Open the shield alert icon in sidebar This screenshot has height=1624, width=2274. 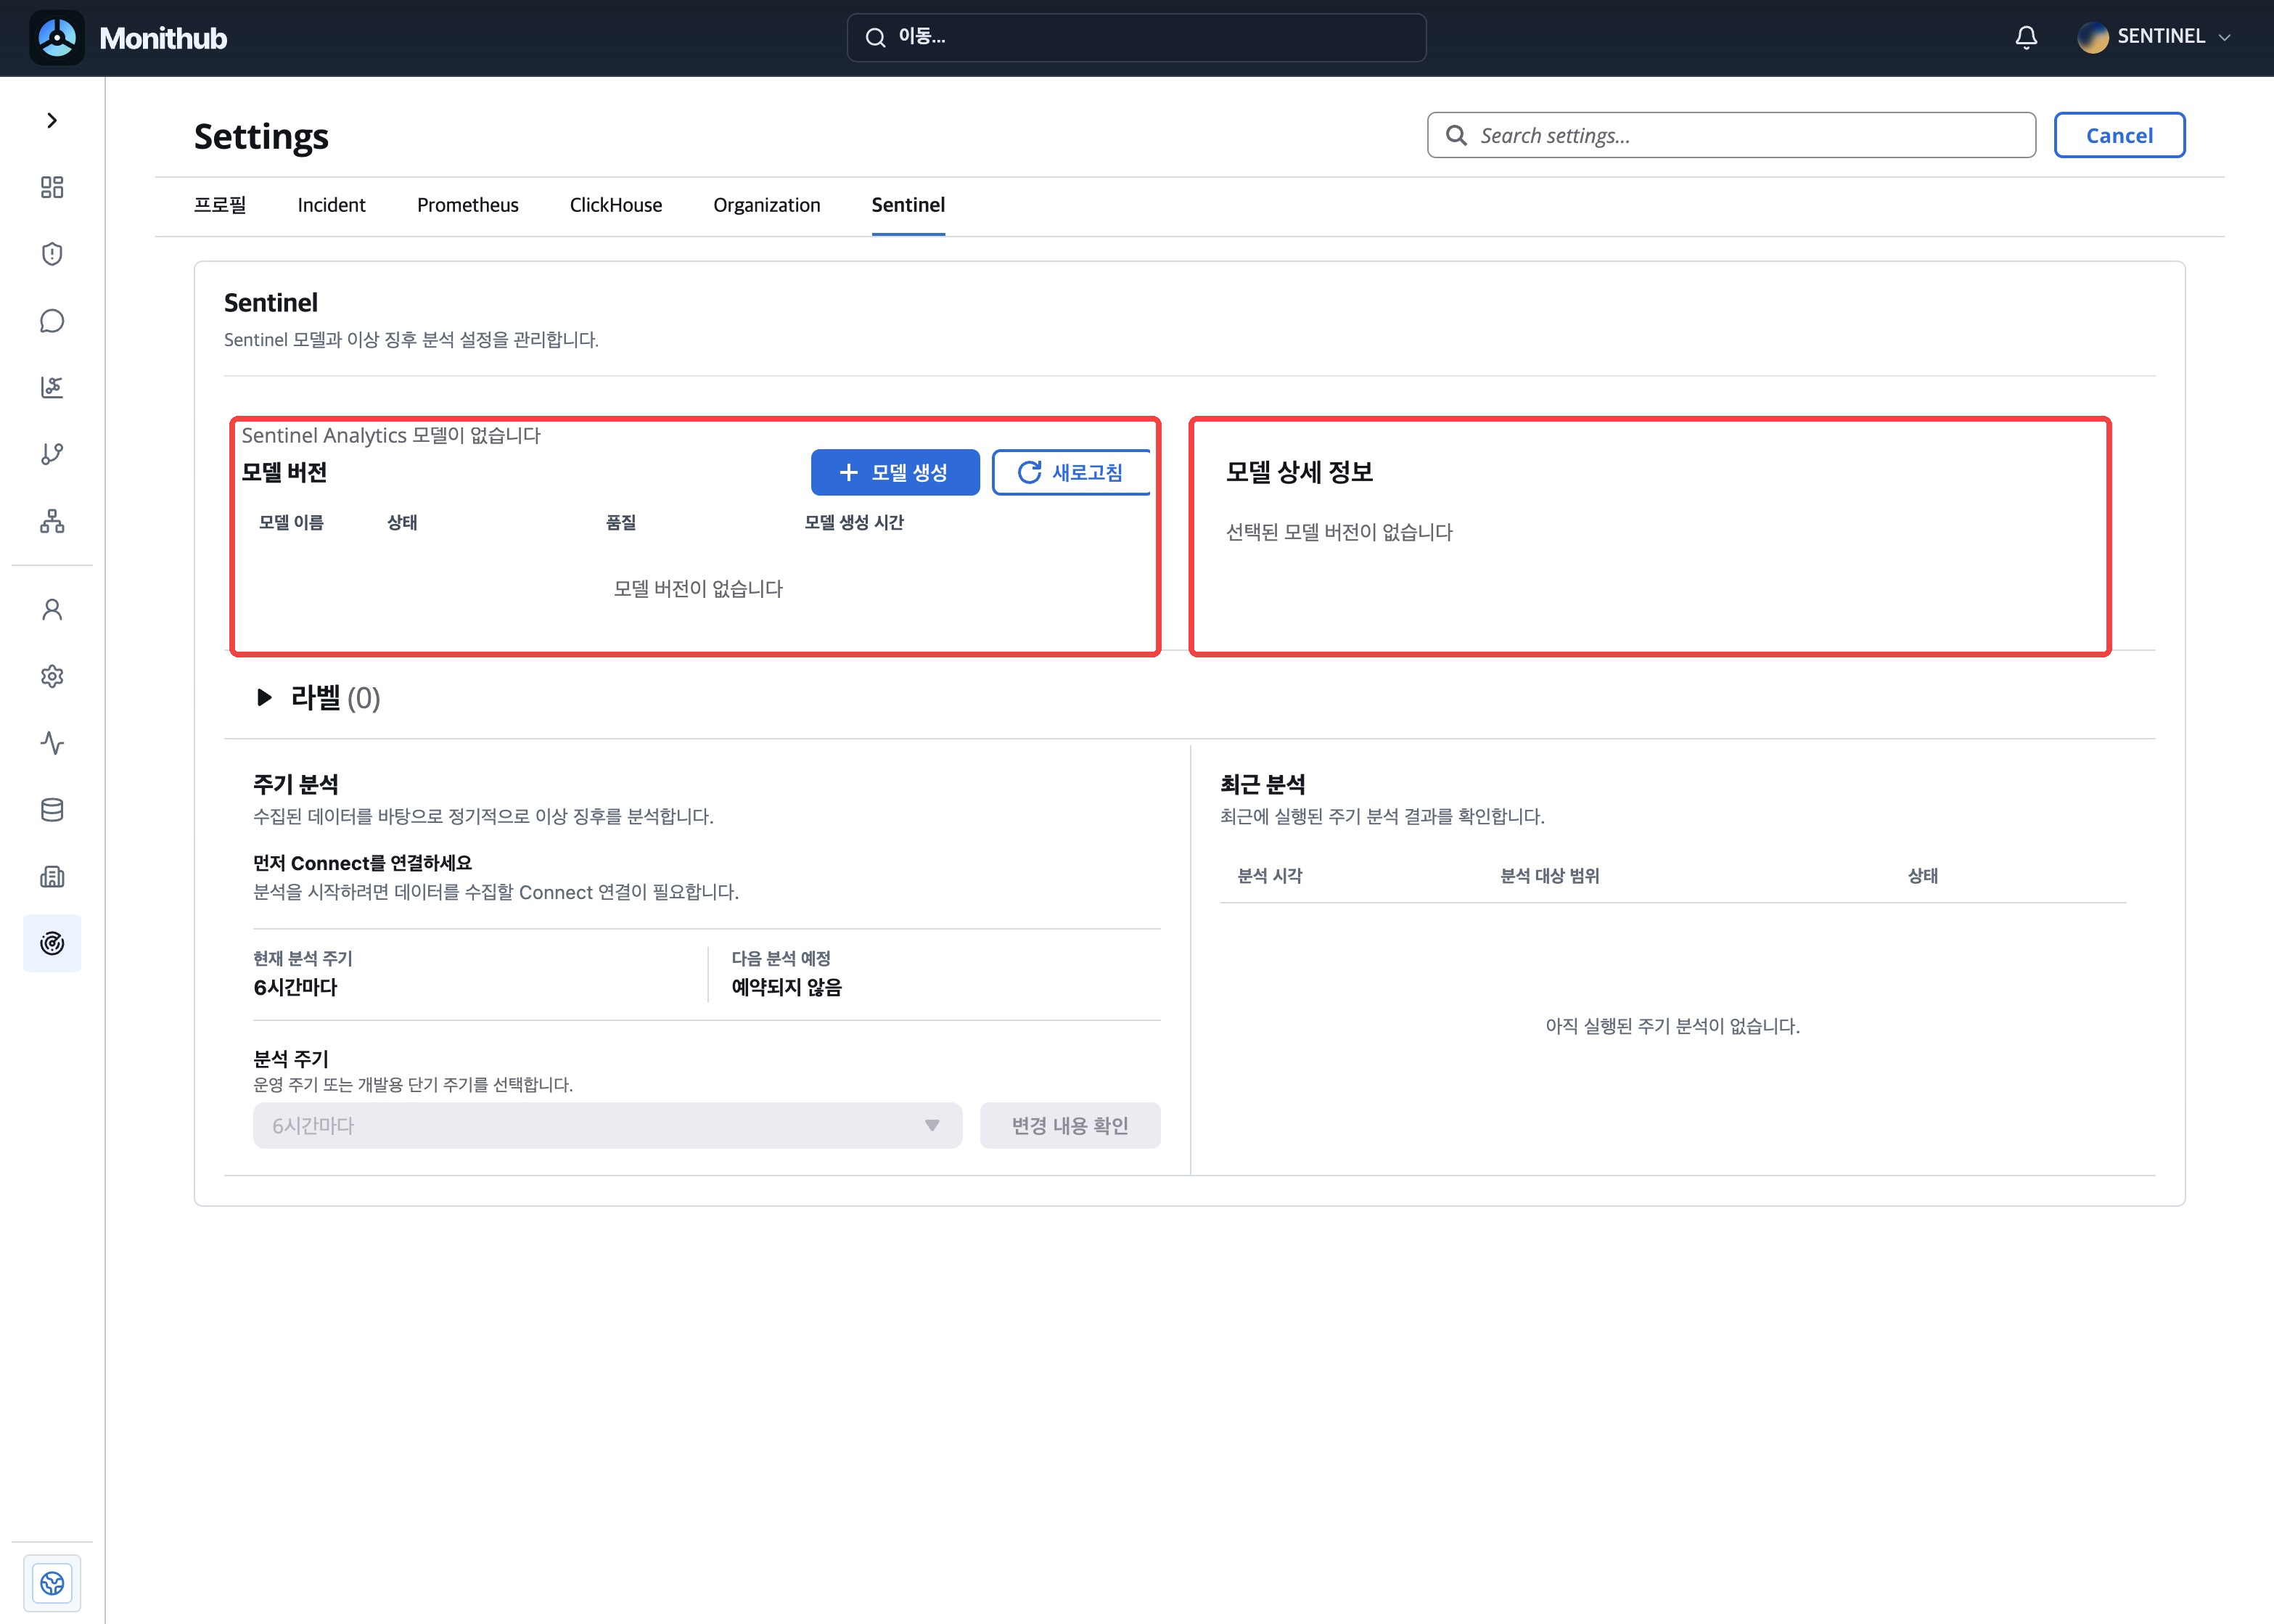coord(52,254)
